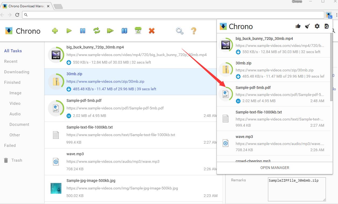
Task: Select Finished category in sidebar
Action: pos(12,82)
